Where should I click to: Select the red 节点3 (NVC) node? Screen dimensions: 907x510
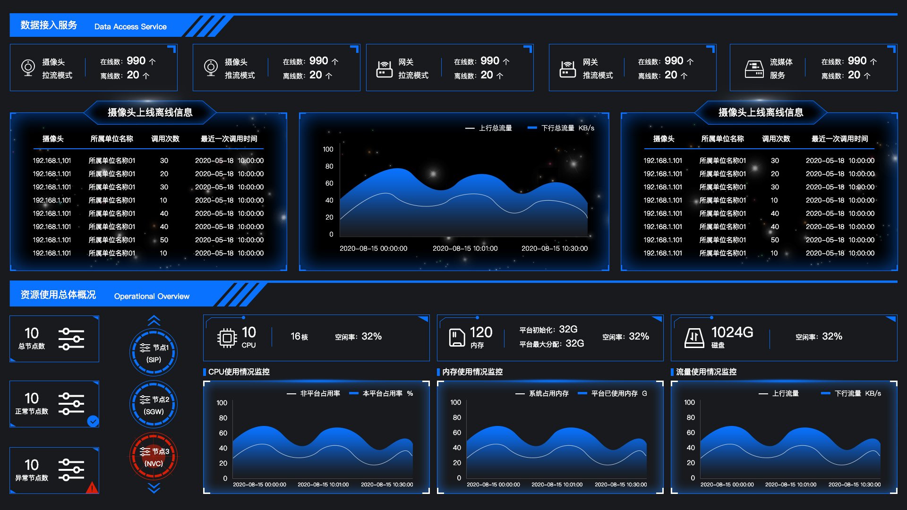click(154, 457)
